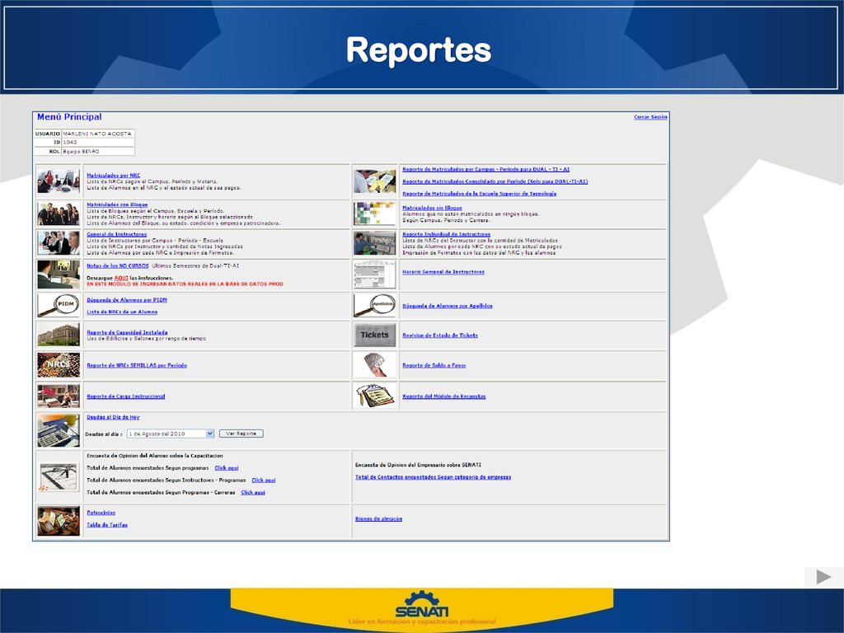The height and width of the screenshot is (633, 844).
Task: Click the SENATI logo in the footer
Action: [422, 604]
